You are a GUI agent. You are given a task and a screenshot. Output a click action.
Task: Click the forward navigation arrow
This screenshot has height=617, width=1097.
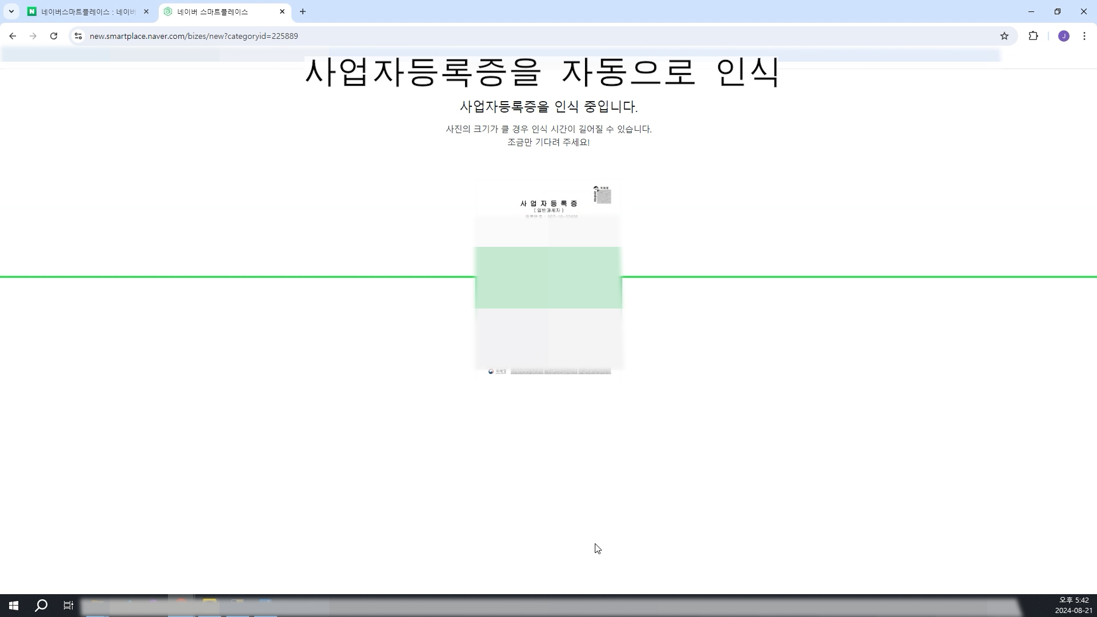(33, 36)
